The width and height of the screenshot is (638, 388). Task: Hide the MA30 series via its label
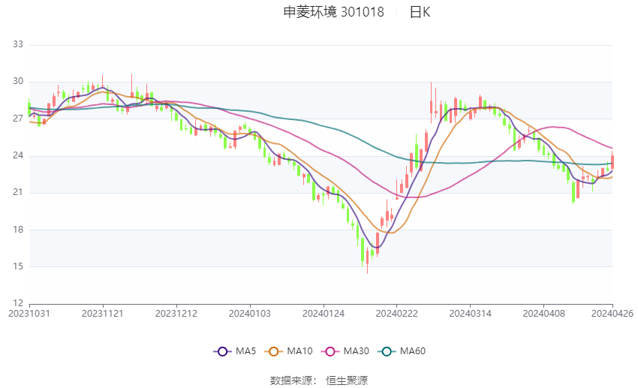pyautogui.click(x=357, y=351)
